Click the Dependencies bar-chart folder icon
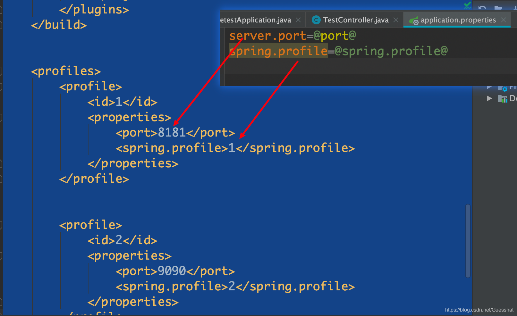 tap(502, 98)
